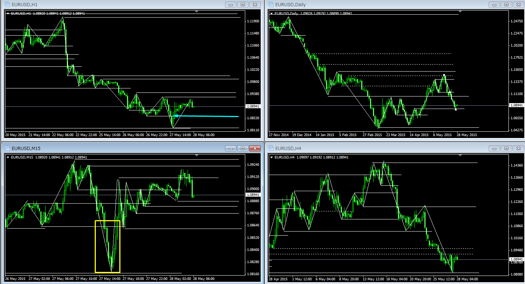This screenshot has height=284, width=525.
Task: Click the chart icon in EURUSD,Daily title bar
Action: pos(271,4)
